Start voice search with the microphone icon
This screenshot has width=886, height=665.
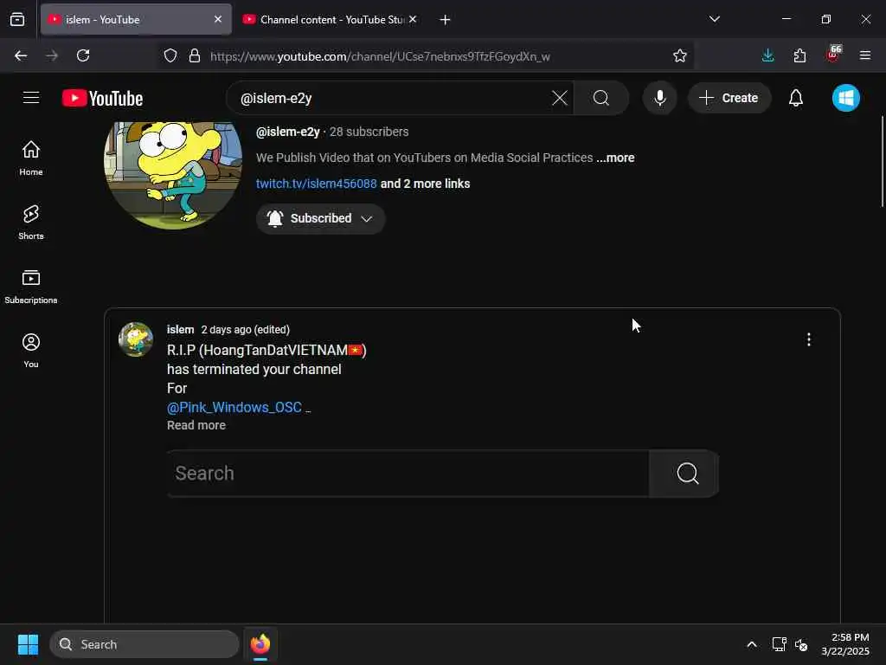[659, 98]
